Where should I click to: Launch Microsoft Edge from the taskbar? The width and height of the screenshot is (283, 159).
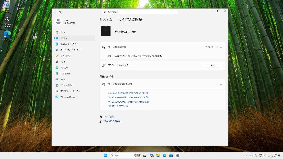(165, 155)
